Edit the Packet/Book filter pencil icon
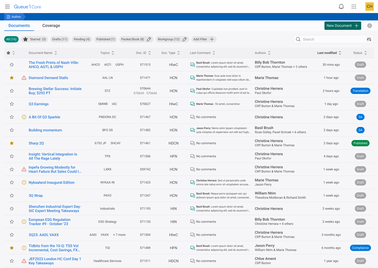The height and width of the screenshot is (268, 378). click(x=149, y=39)
